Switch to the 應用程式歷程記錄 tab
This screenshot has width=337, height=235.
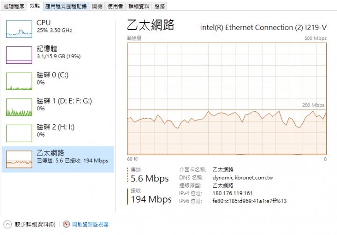66,6
